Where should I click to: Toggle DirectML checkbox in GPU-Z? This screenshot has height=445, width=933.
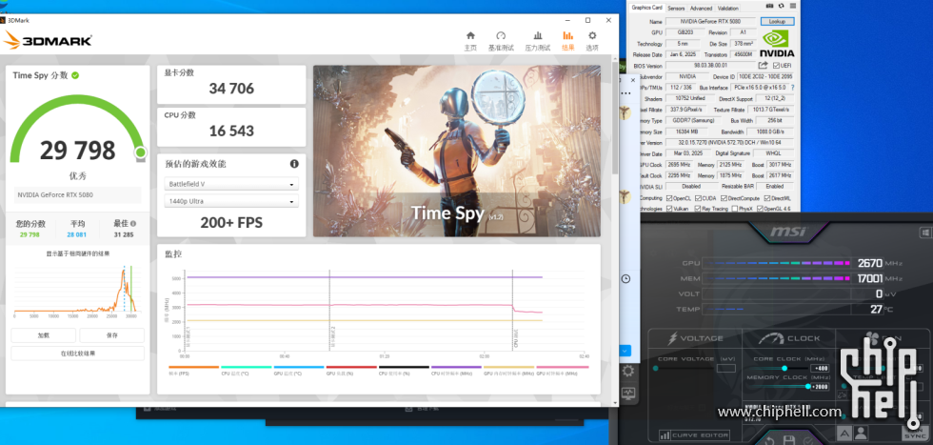coord(766,198)
